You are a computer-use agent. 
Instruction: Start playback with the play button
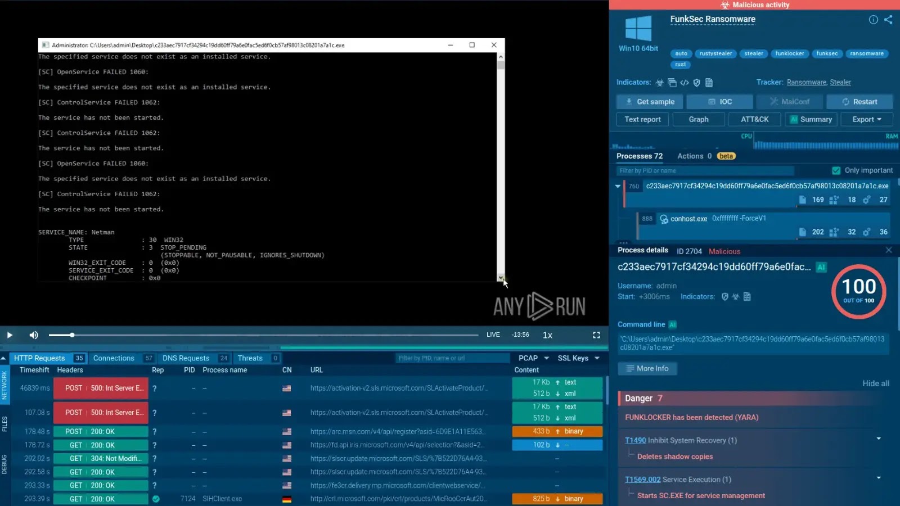point(9,335)
